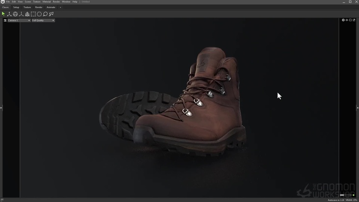Screen dimensions: 359x202
Task: Choose the lasso selection tool
Action: tap(45, 14)
